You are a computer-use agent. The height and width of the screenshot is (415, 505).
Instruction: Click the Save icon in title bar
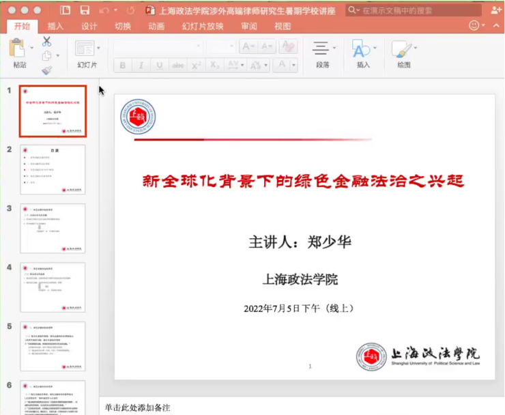point(85,10)
